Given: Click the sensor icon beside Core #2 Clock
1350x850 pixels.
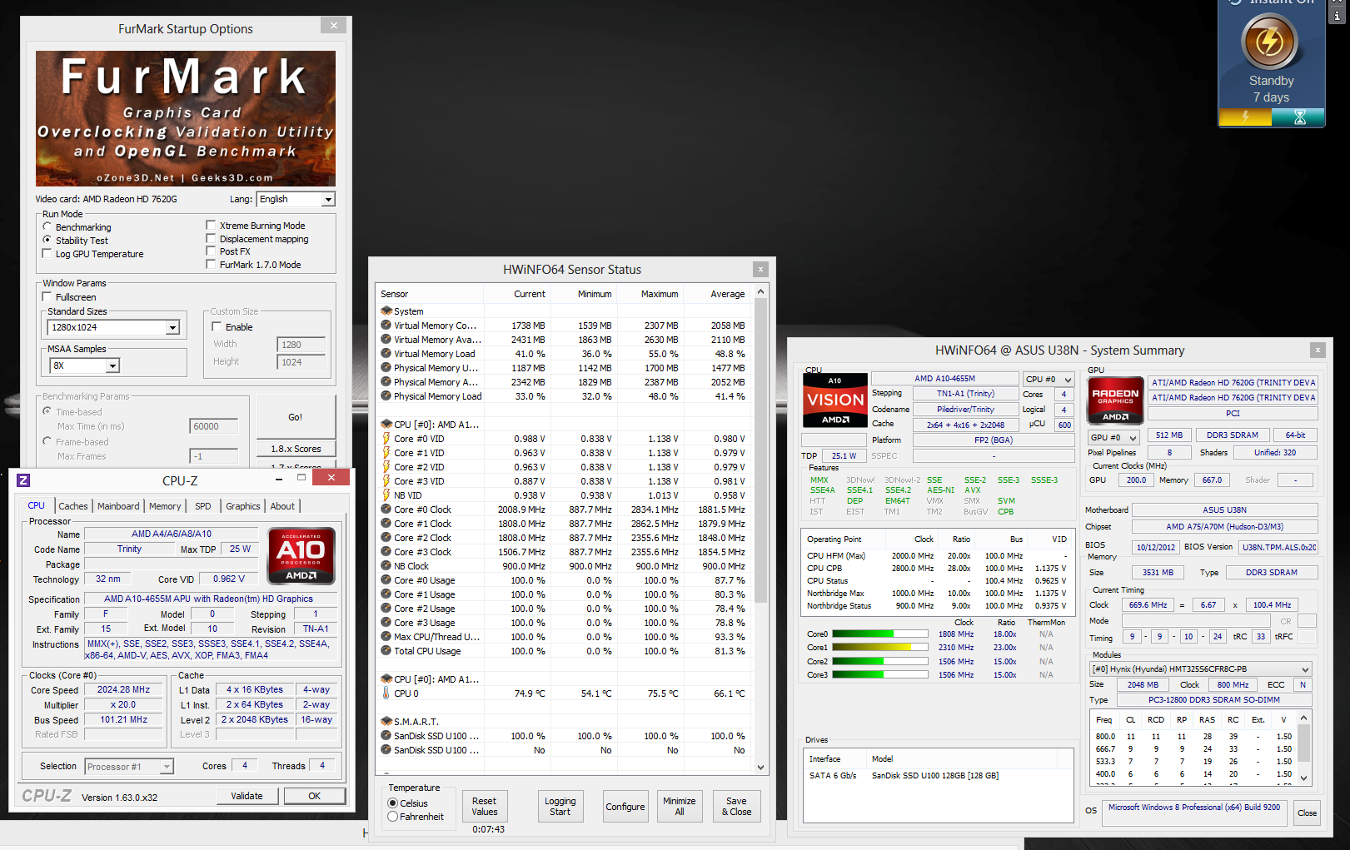Looking at the screenshot, I should pyautogui.click(x=386, y=537).
